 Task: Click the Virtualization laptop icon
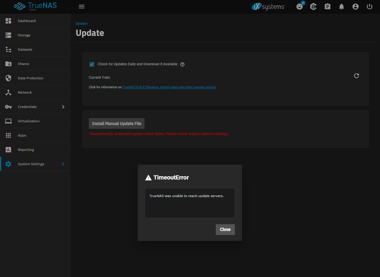click(8, 121)
